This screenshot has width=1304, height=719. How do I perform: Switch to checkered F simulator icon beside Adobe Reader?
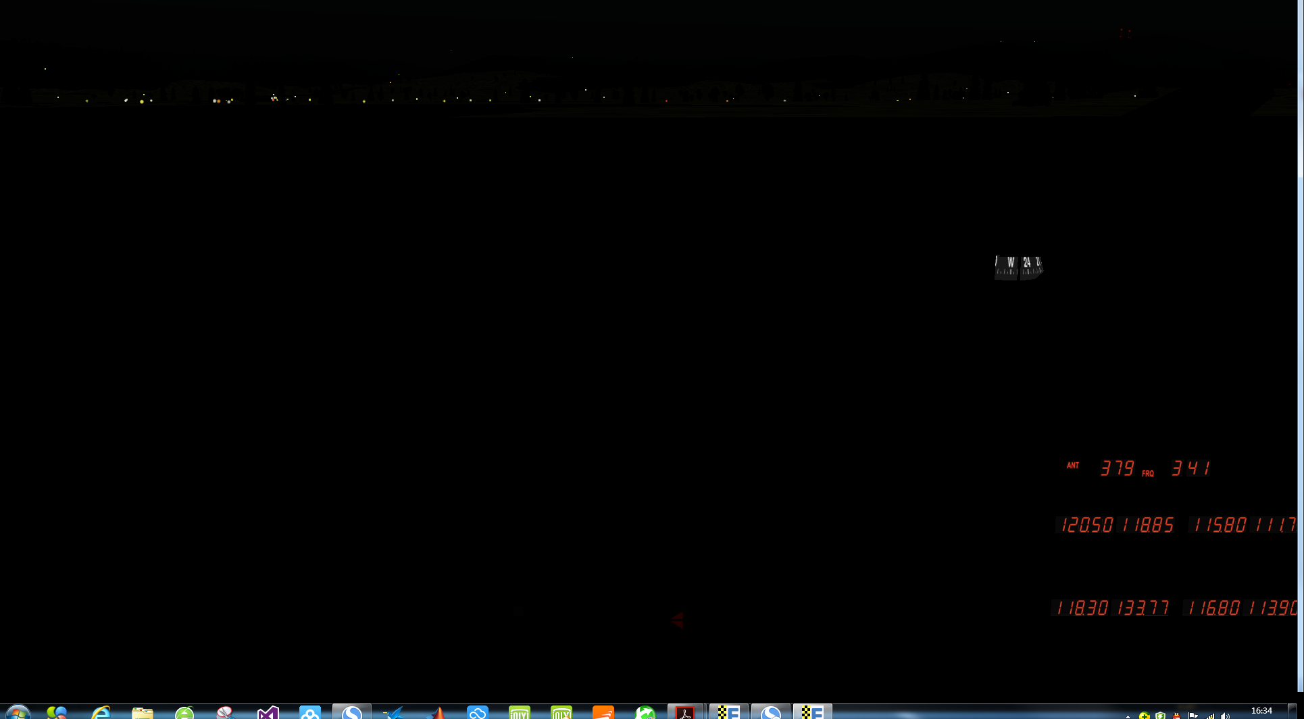pos(729,712)
